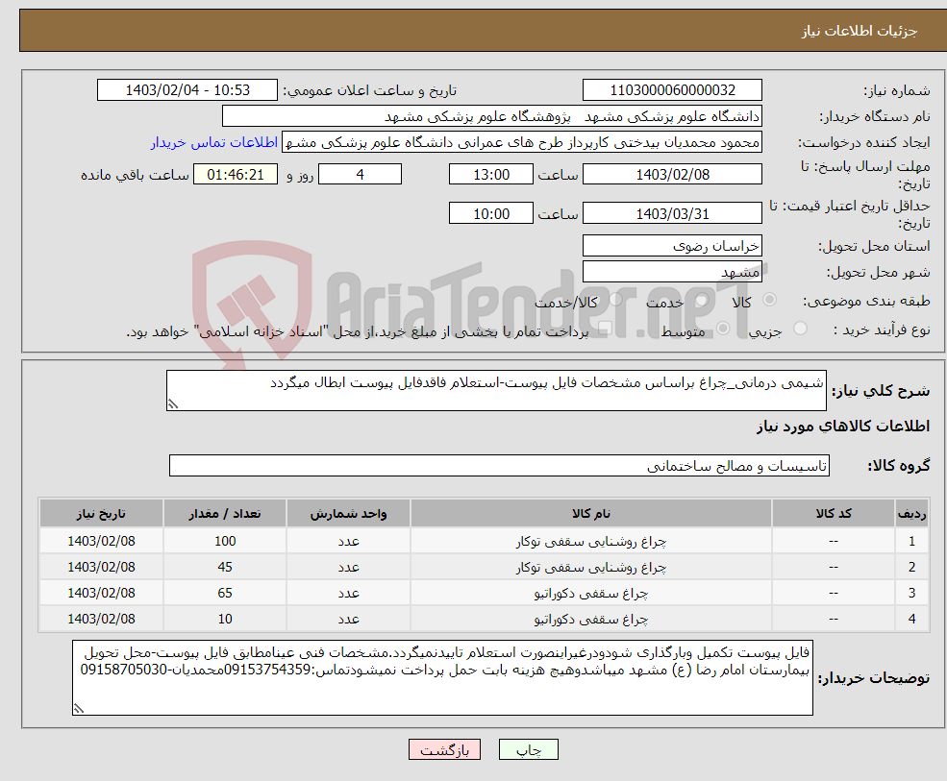The width and height of the screenshot is (947, 781).
Task: Click the بازگشت (back) button
Action: [444, 749]
